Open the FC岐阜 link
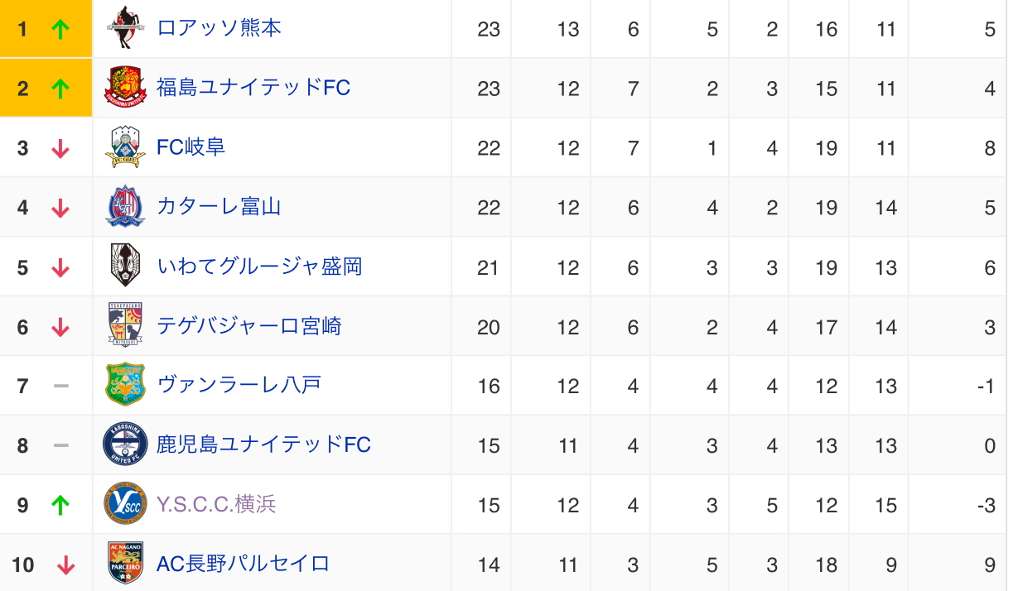 (191, 147)
